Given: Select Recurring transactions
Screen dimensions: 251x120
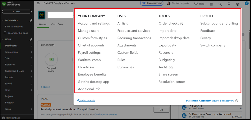Looking at the screenshot, I should tap(134, 38).
